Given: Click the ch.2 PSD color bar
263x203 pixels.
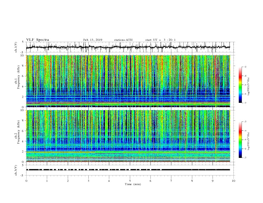Looking at the screenshot, I should (240, 140).
